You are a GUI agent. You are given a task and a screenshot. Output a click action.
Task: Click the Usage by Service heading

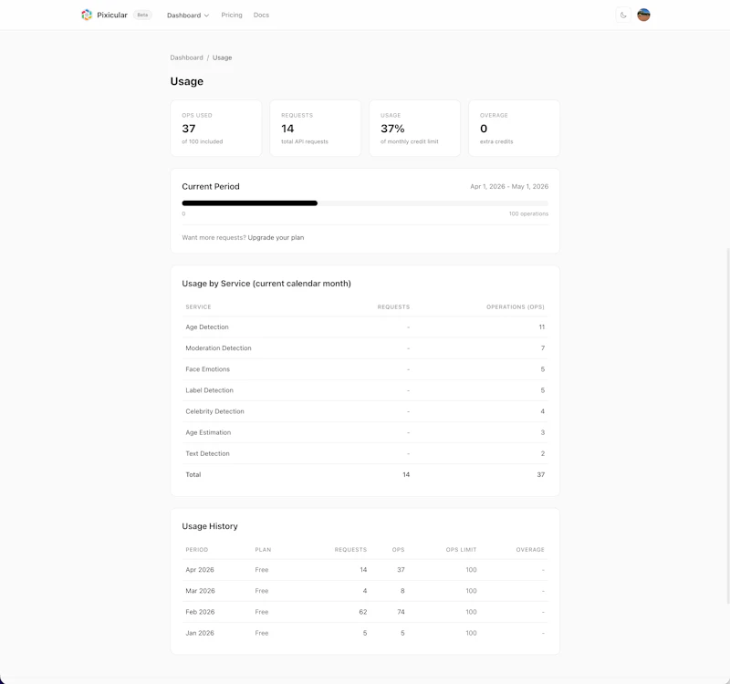(266, 284)
